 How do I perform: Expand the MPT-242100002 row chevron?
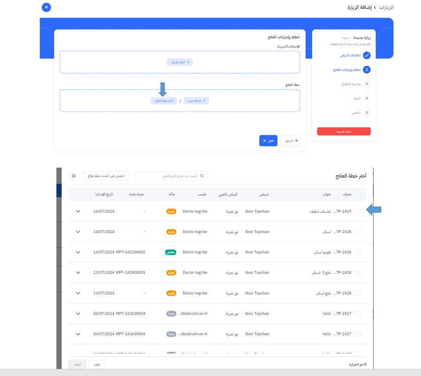pos(78,252)
